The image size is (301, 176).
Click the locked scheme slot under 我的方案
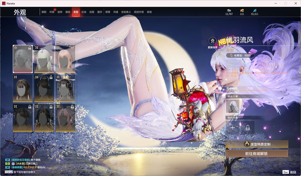point(248,128)
